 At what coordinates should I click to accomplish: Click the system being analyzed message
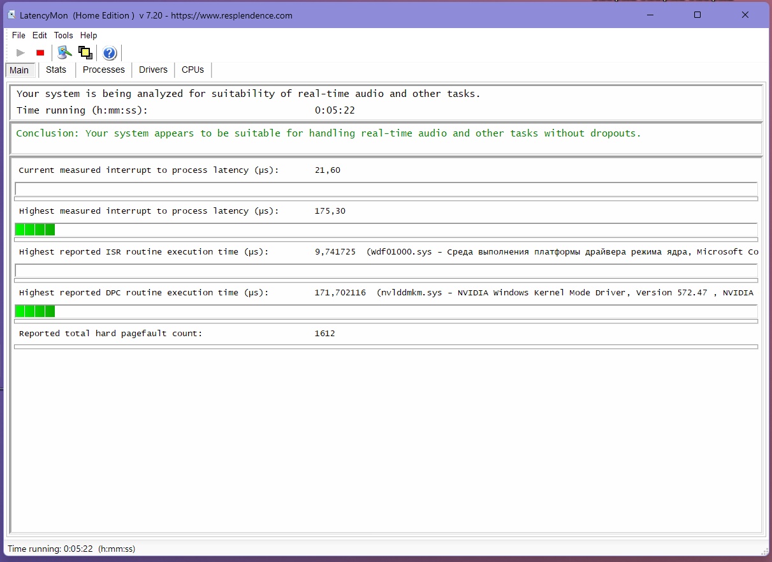[249, 94]
